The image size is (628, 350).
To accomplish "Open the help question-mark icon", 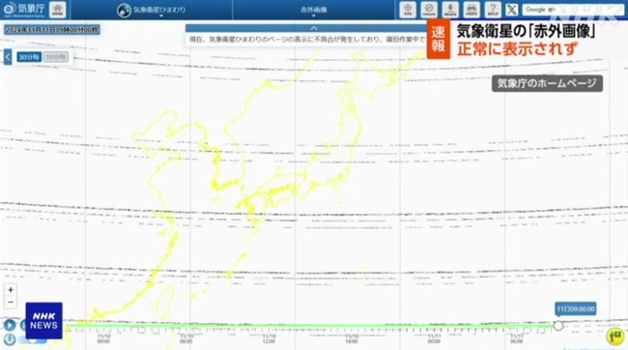I will tap(493, 10).
